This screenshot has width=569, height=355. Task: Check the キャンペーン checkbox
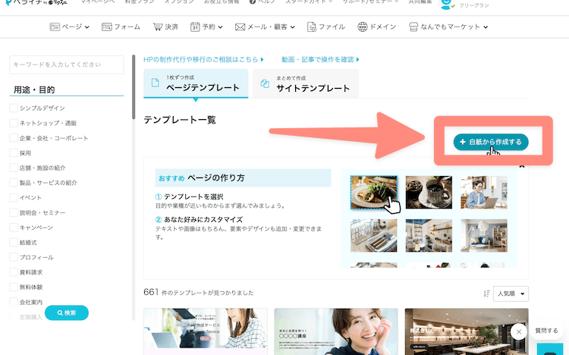click(14, 228)
